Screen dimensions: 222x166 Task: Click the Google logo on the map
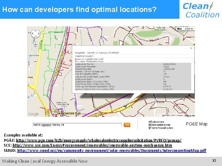33,114
